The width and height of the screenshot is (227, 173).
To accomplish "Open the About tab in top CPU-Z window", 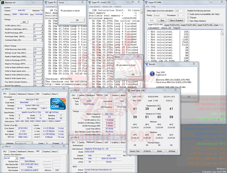I will (x=54, y=94).
